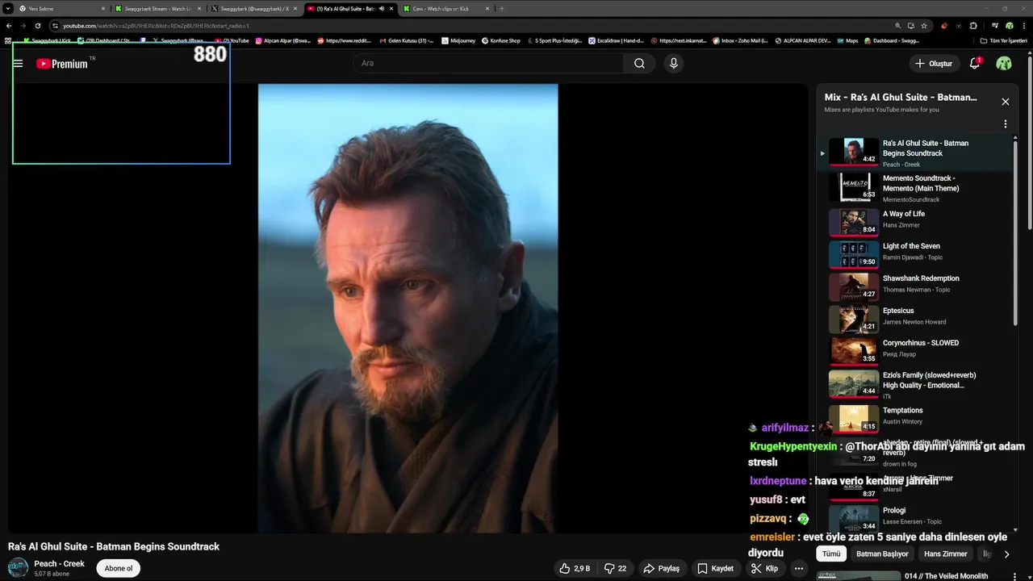Subscribe with Abone ol button
The width and height of the screenshot is (1033, 581).
tap(118, 568)
